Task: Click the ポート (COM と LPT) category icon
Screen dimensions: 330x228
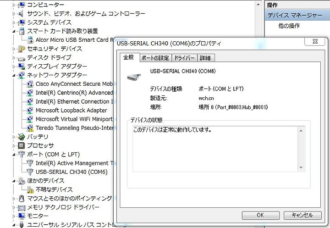Action: pos(22,154)
